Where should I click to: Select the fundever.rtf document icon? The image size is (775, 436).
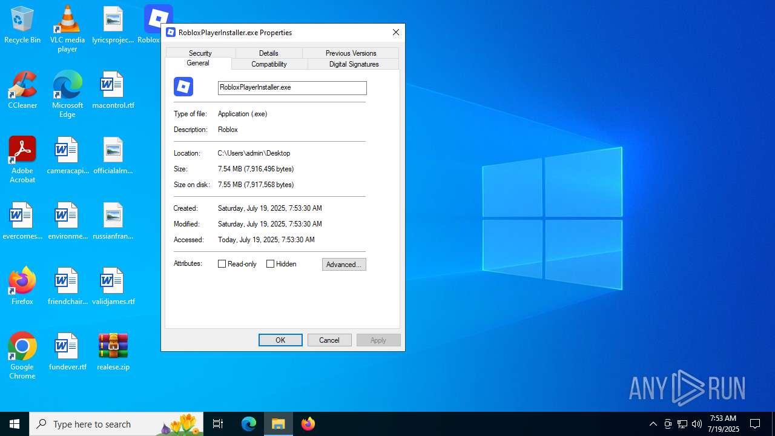[x=67, y=352]
